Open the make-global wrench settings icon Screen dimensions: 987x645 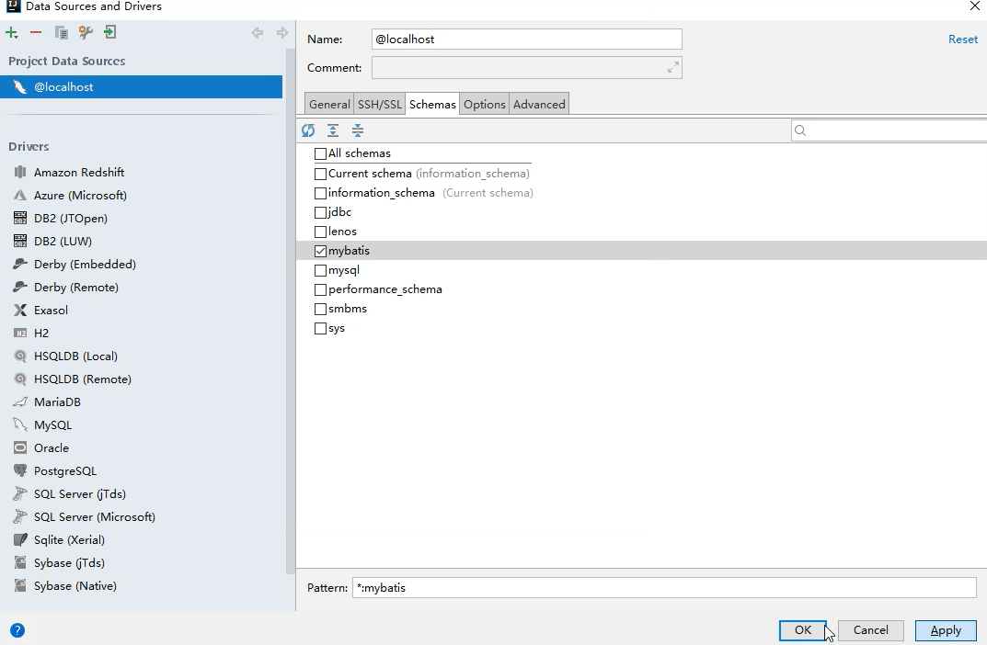pyautogui.click(x=86, y=33)
